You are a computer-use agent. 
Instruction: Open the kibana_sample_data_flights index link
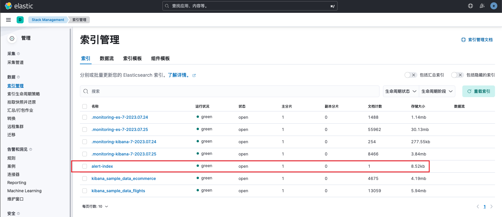click(118, 191)
